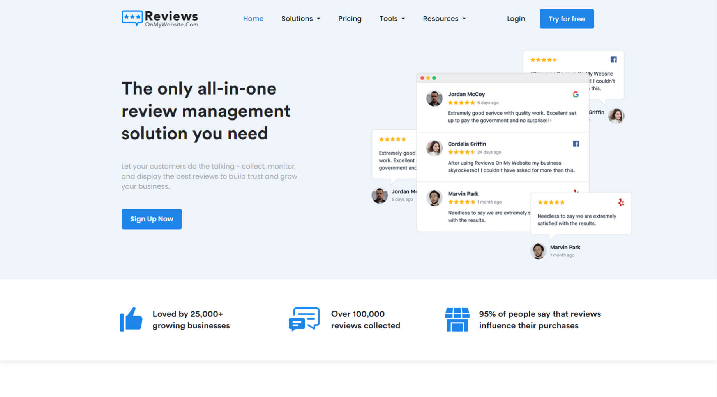Click the review text 'After using Reviews On My Website'
This screenshot has height=397, width=717.
click(x=511, y=167)
